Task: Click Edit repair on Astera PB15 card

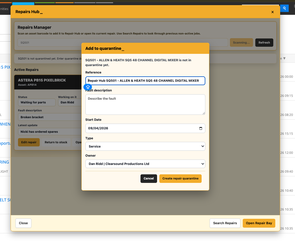Action: click(x=29, y=142)
